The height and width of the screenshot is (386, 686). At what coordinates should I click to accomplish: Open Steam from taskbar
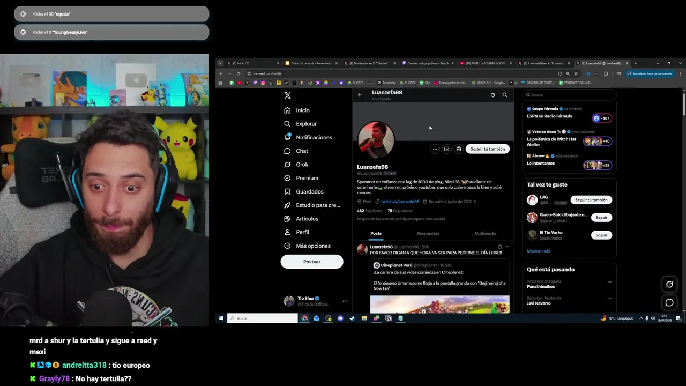352,318
